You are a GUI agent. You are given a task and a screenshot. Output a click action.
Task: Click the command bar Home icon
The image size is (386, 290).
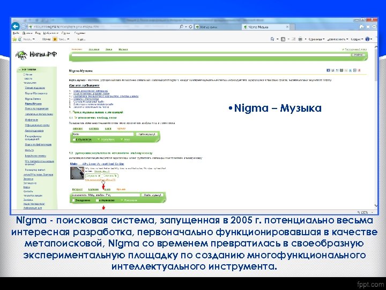click(x=272, y=39)
